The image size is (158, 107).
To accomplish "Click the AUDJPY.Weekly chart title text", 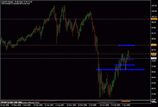I will [x=7, y=2].
